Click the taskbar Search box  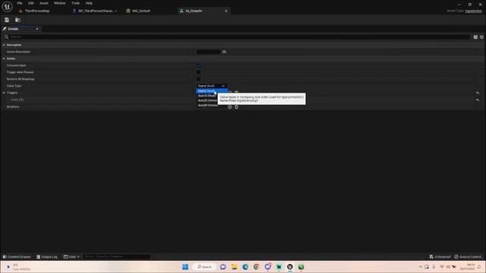(204, 267)
